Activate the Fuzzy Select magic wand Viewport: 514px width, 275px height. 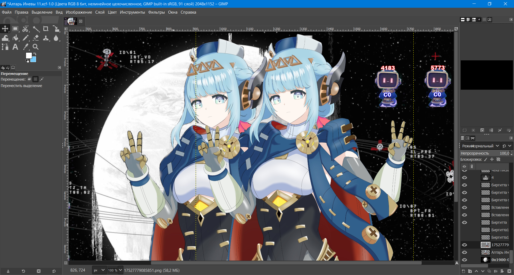pos(36,29)
